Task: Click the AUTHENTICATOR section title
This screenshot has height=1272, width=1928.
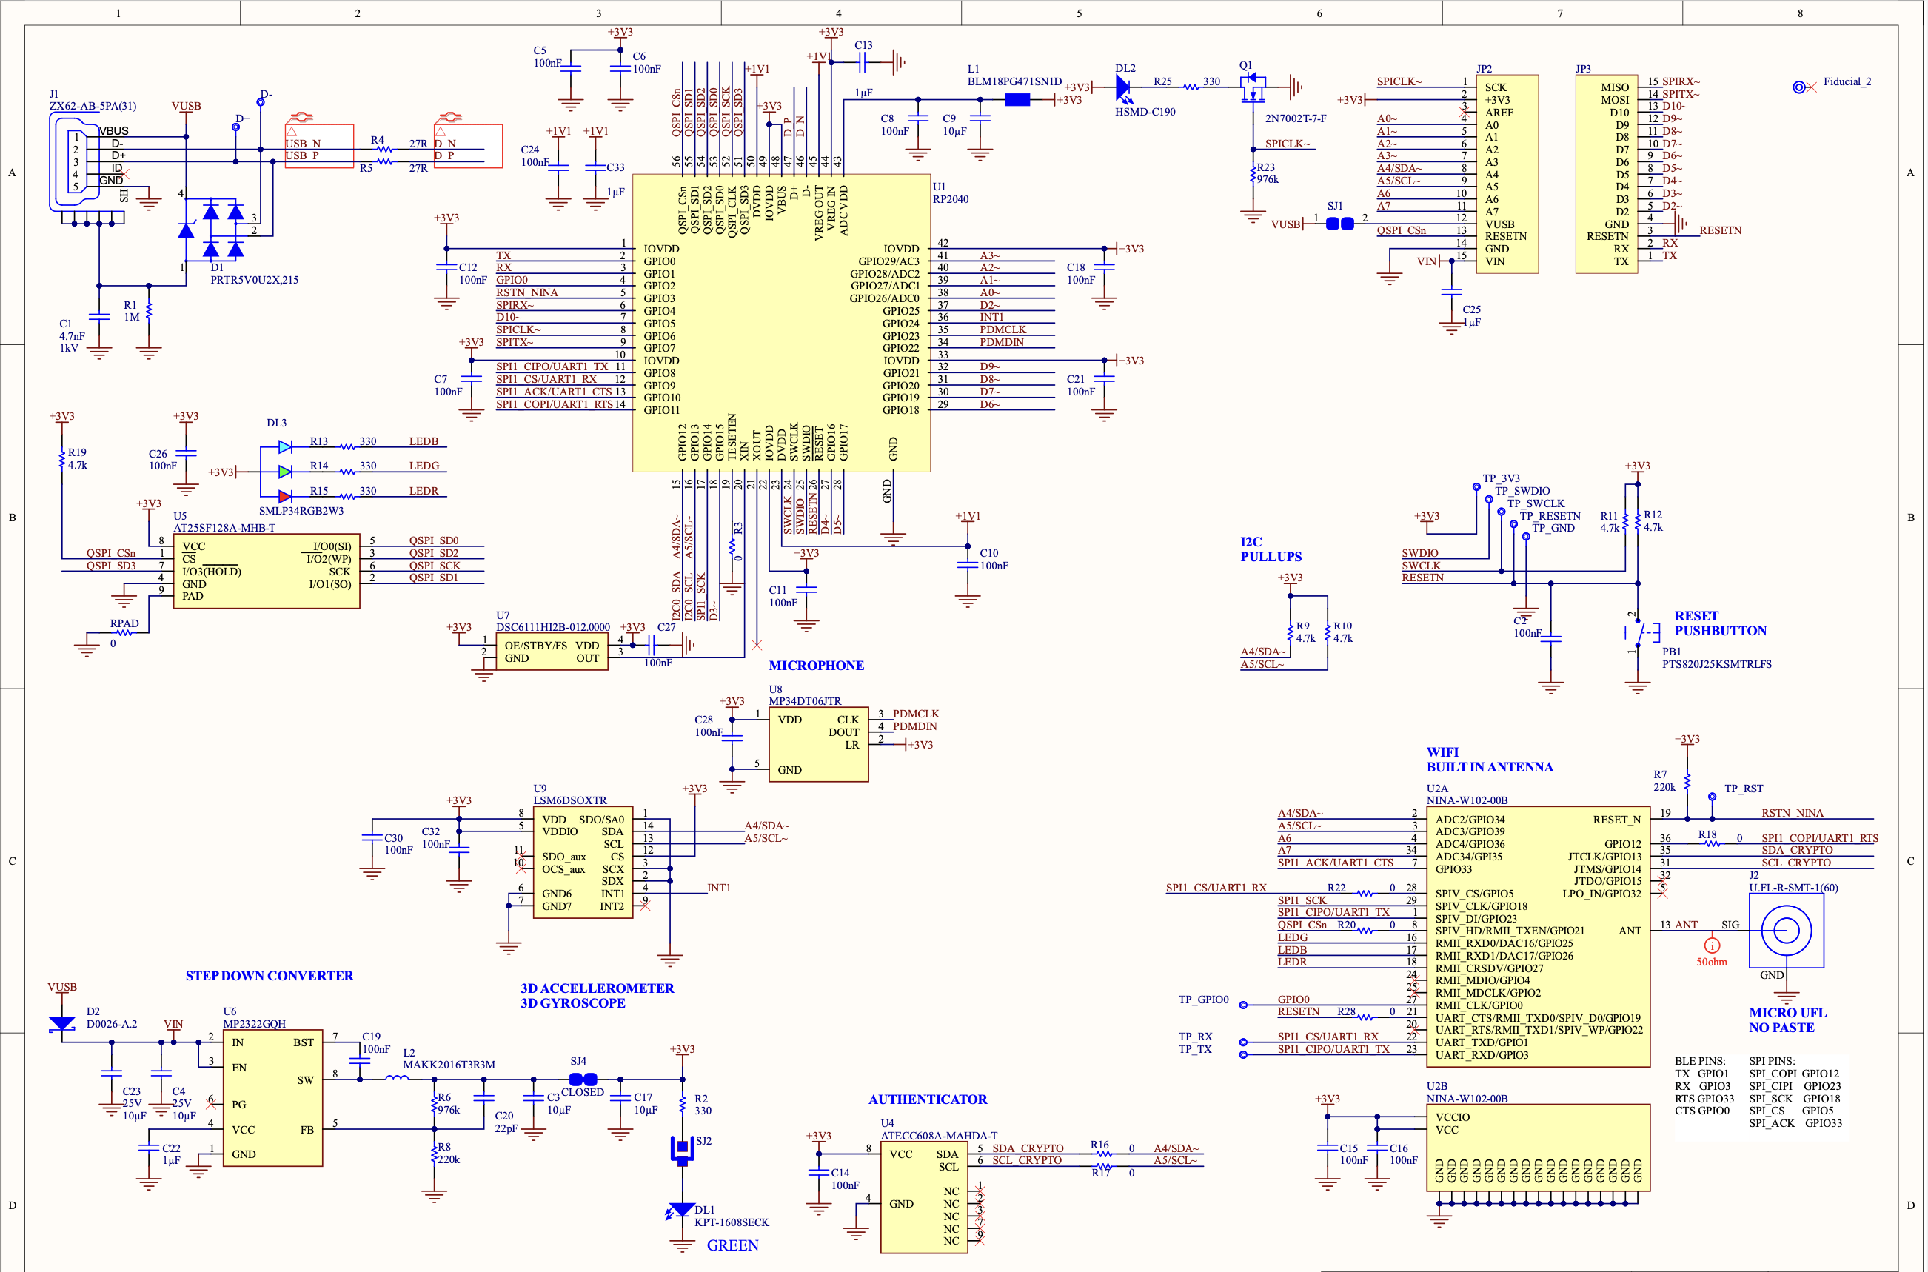Action: pos(928,1101)
